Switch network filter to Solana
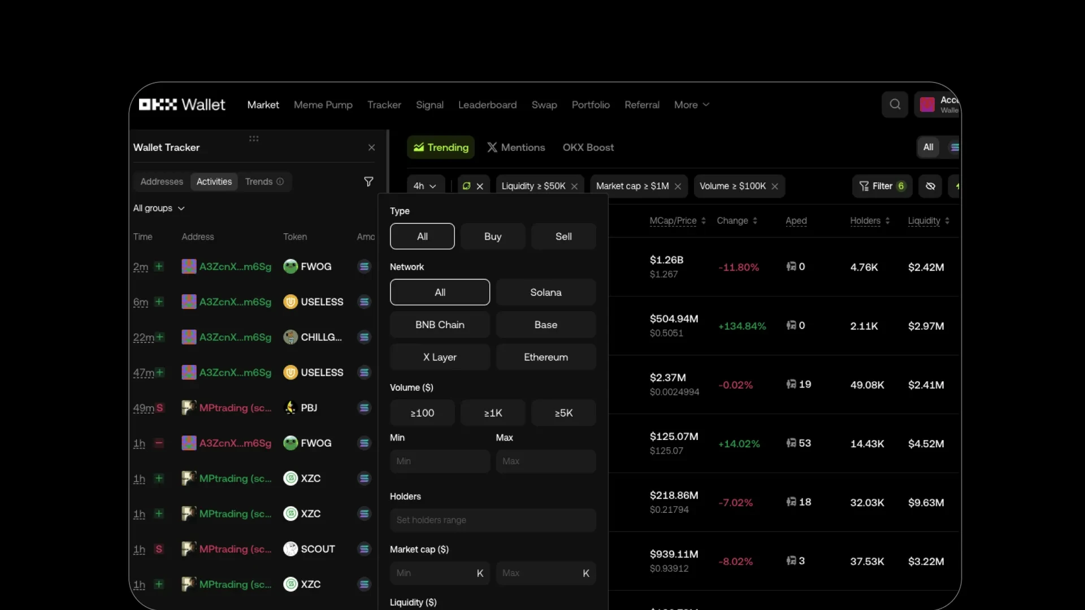This screenshot has width=1085, height=610. pos(545,292)
